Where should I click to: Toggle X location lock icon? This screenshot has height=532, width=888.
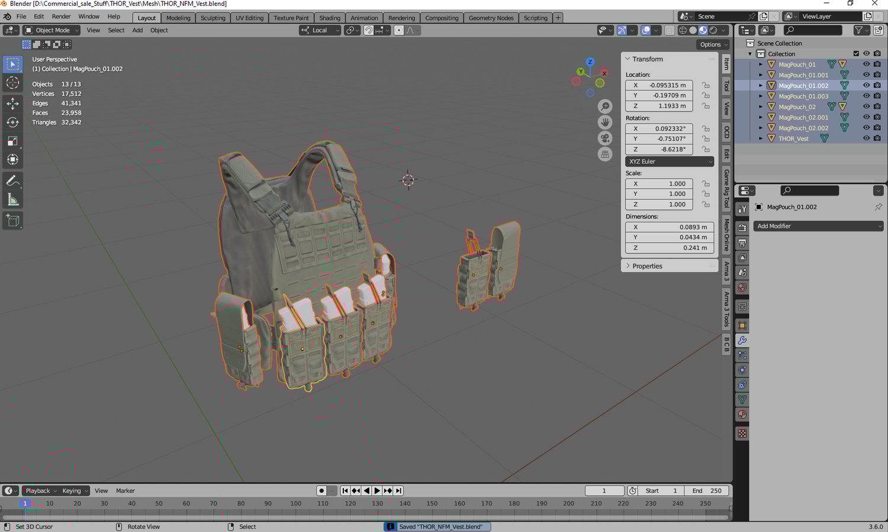click(x=706, y=85)
